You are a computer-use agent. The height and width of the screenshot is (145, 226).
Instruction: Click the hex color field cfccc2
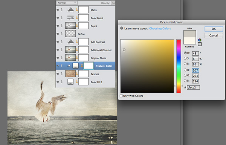point(193,87)
